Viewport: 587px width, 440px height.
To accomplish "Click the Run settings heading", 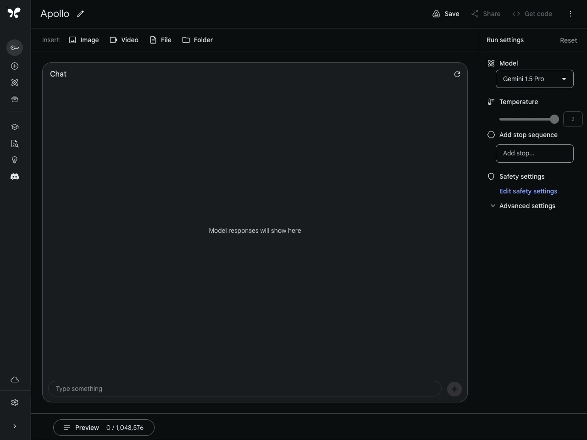I will (x=505, y=40).
